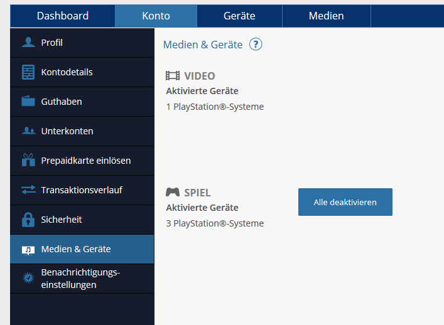
Task: Click the SPIEL section heading
Action: point(197,193)
